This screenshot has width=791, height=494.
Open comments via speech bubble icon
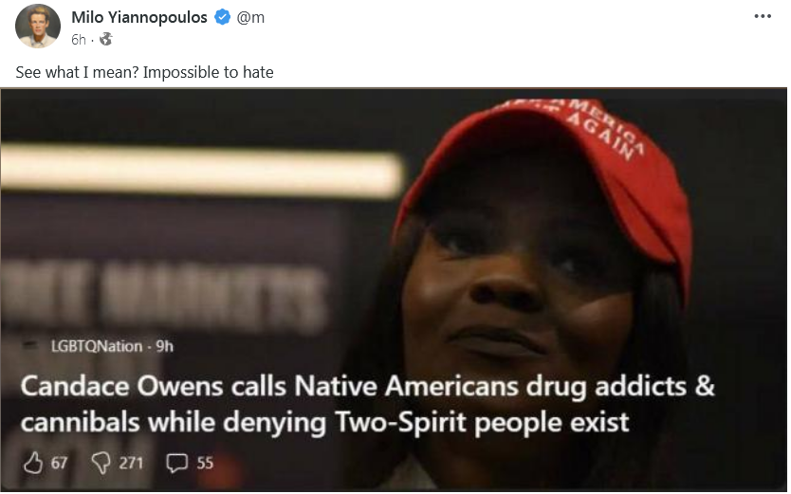click(177, 463)
